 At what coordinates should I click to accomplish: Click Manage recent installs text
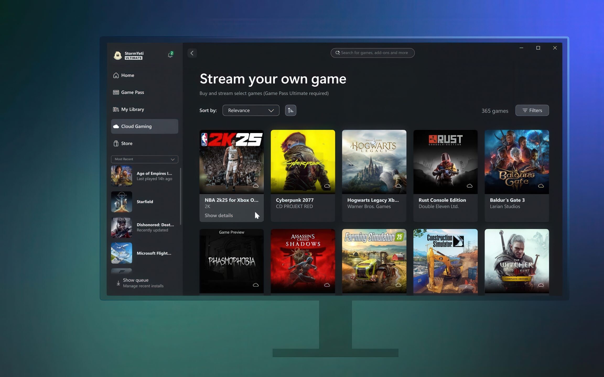point(143,286)
